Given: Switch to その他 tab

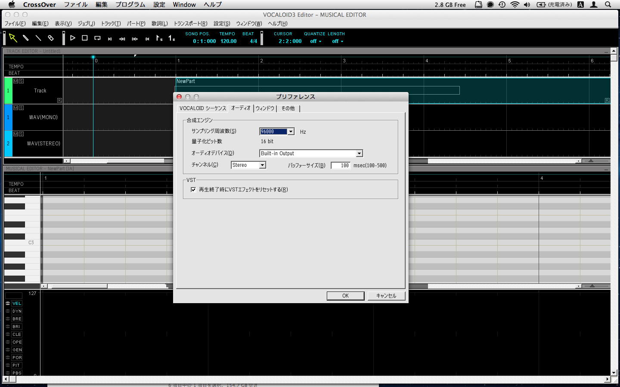Looking at the screenshot, I should click(x=288, y=108).
